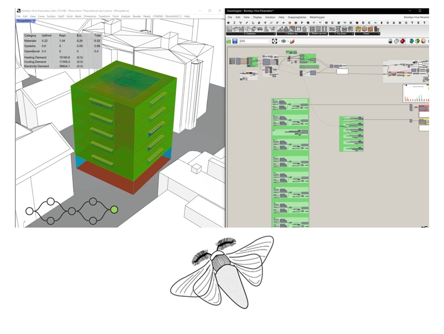Click the first triangle icon in Bottom-up panel

pos(280,29)
